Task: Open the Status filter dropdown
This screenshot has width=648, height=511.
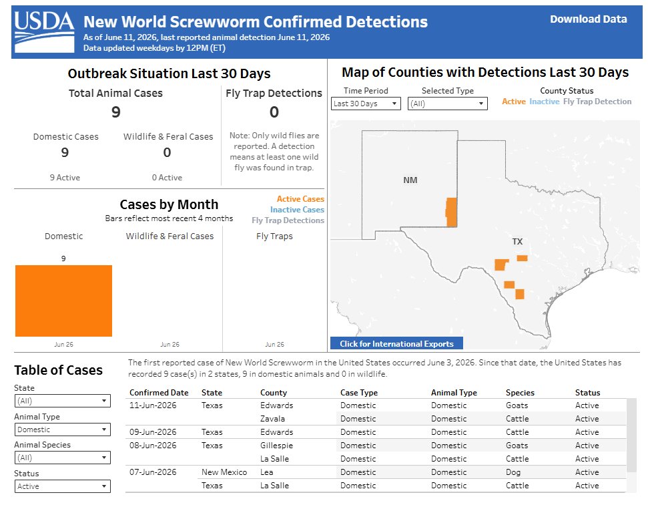Action: (63, 486)
